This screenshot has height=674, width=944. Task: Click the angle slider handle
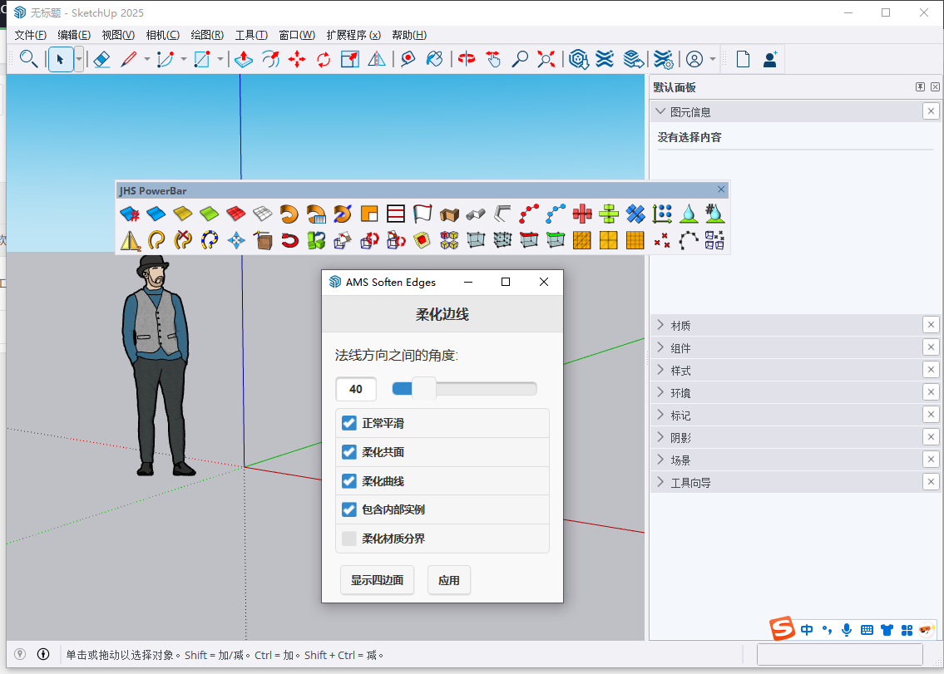pos(424,389)
